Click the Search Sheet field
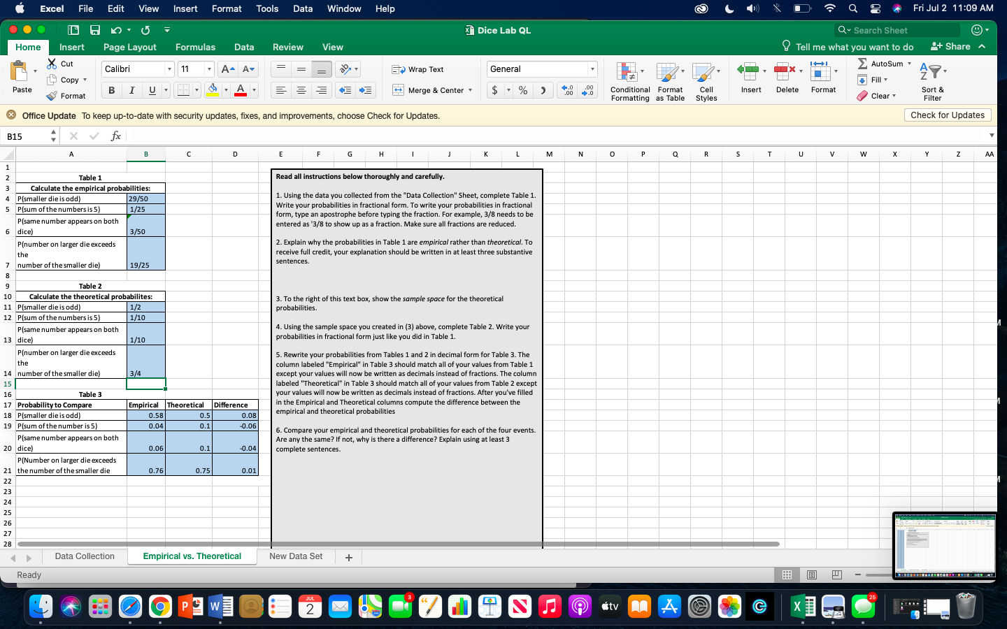Image resolution: width=1007 pixels, height=629 pixels. (x=898, y=30)
